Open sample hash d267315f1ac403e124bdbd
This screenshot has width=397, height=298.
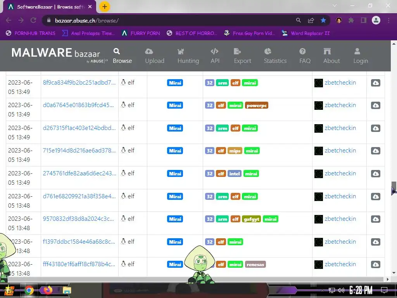tap(79, 128)
